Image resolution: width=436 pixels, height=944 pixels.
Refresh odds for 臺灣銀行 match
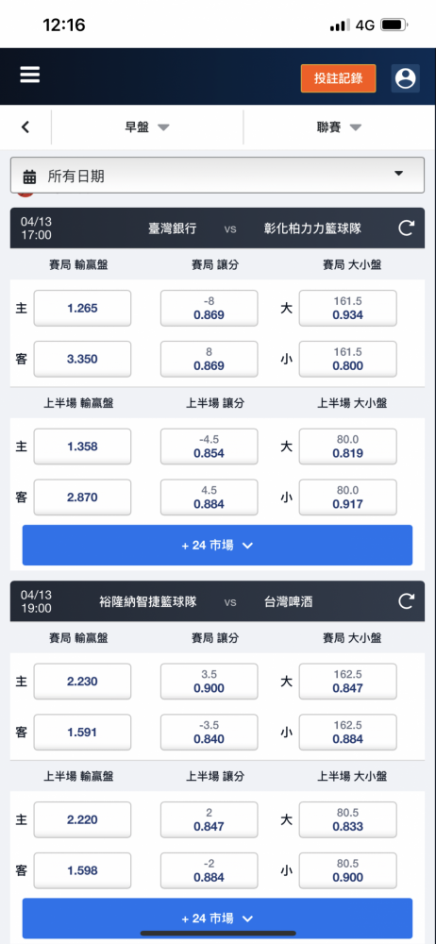click(407, 228)
